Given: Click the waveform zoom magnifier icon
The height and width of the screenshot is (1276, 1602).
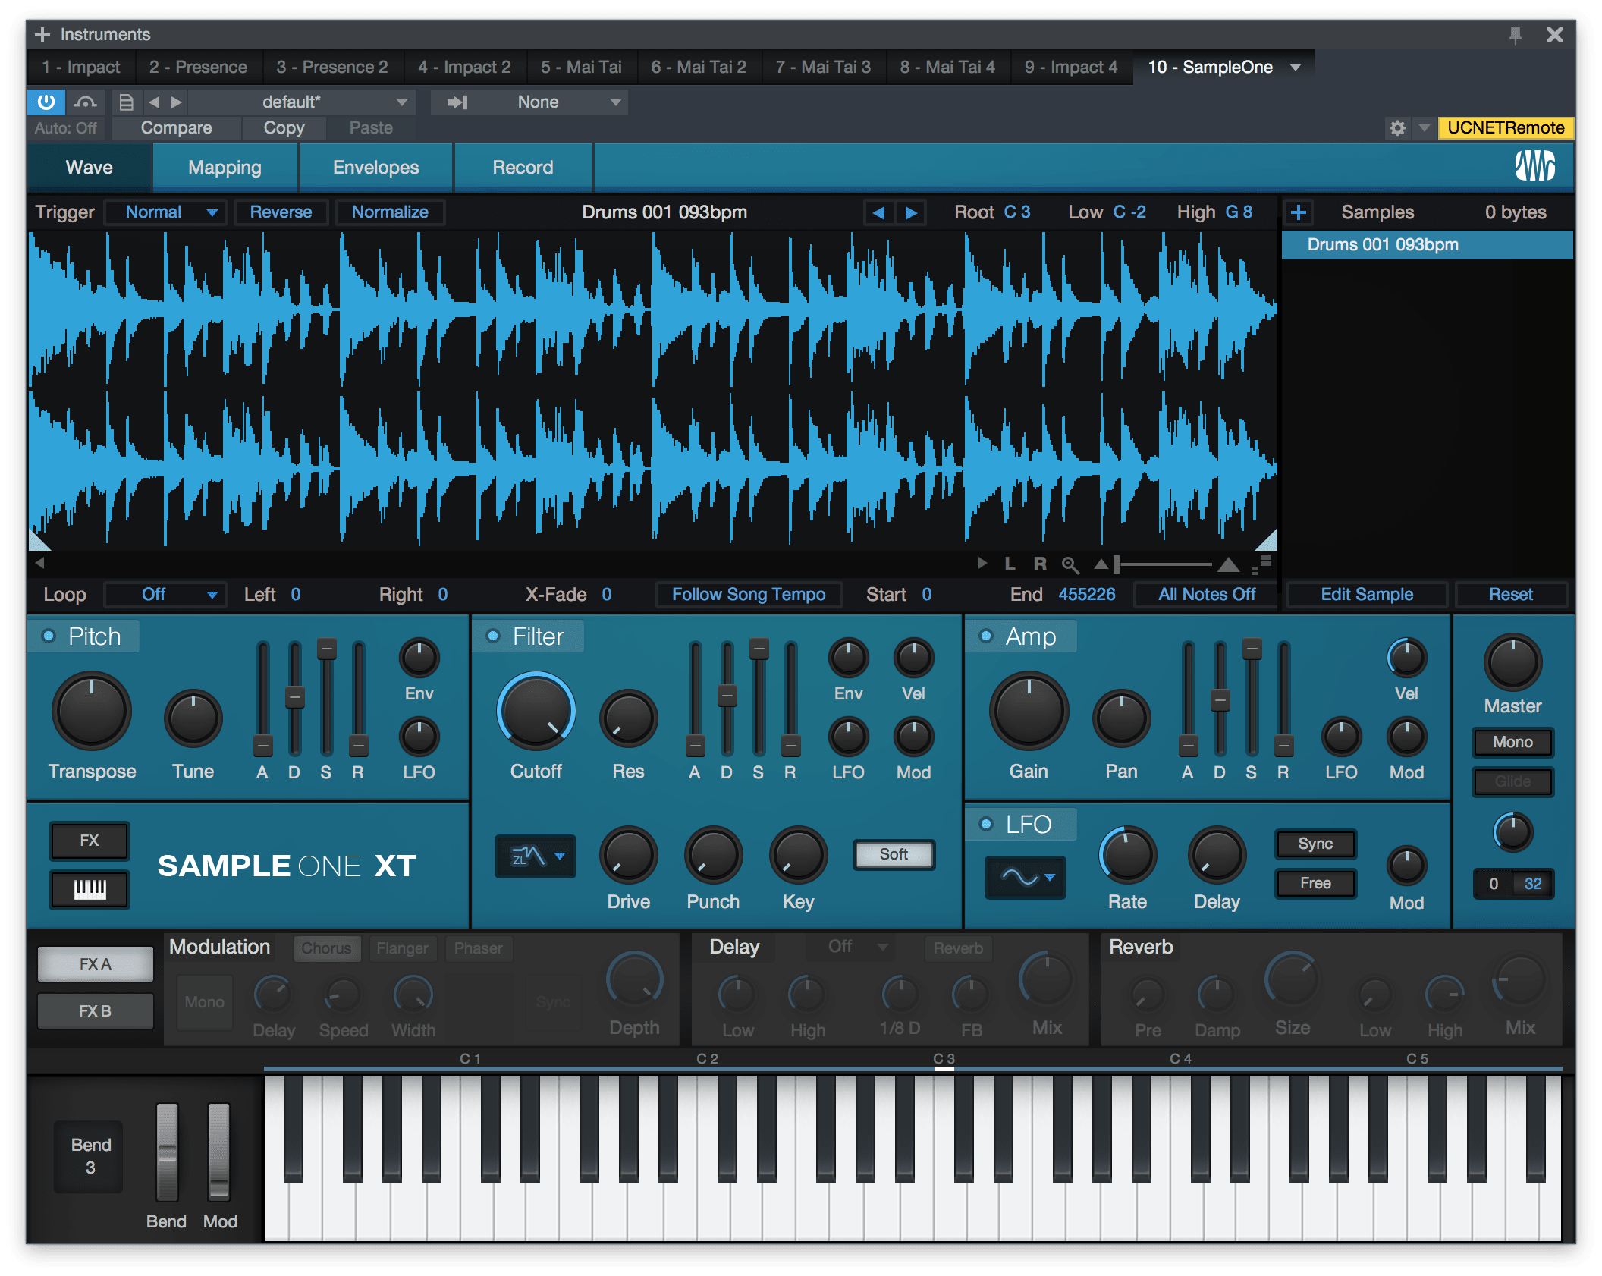Looking at the screenshot, I should coord(1070,564).
